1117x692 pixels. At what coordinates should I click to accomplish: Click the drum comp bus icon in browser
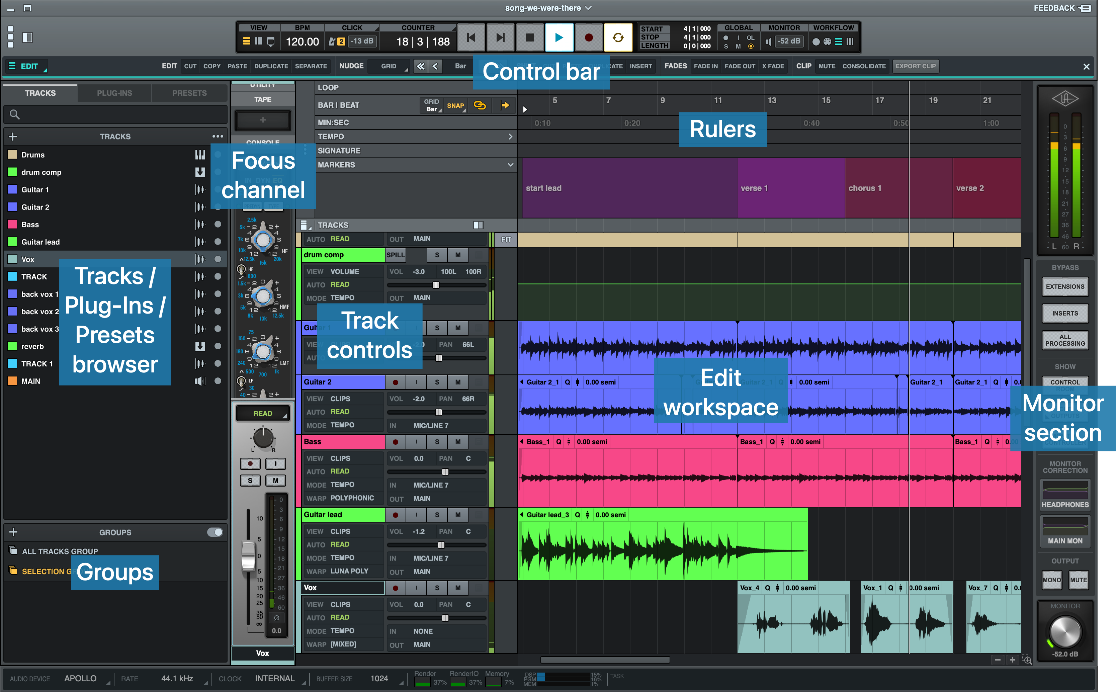pyautogui.click(x=200, y=173)
